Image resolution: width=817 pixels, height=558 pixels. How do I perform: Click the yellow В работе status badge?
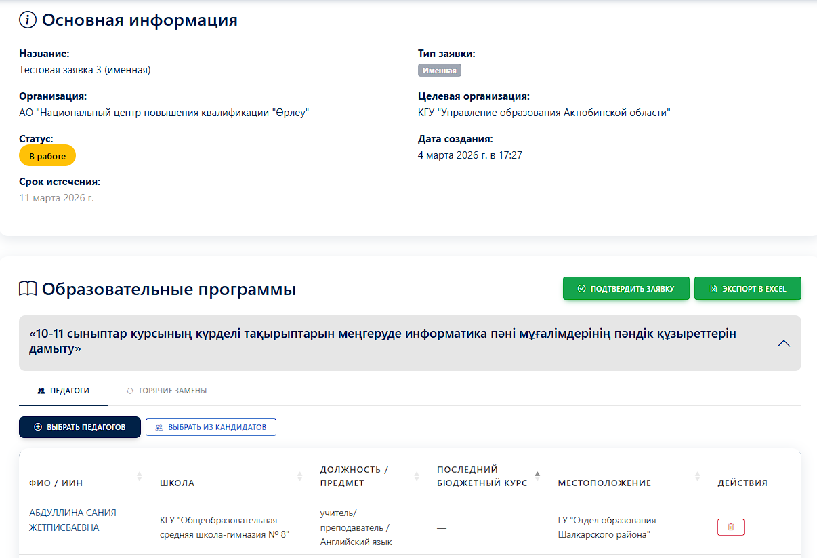coord(47,155)
